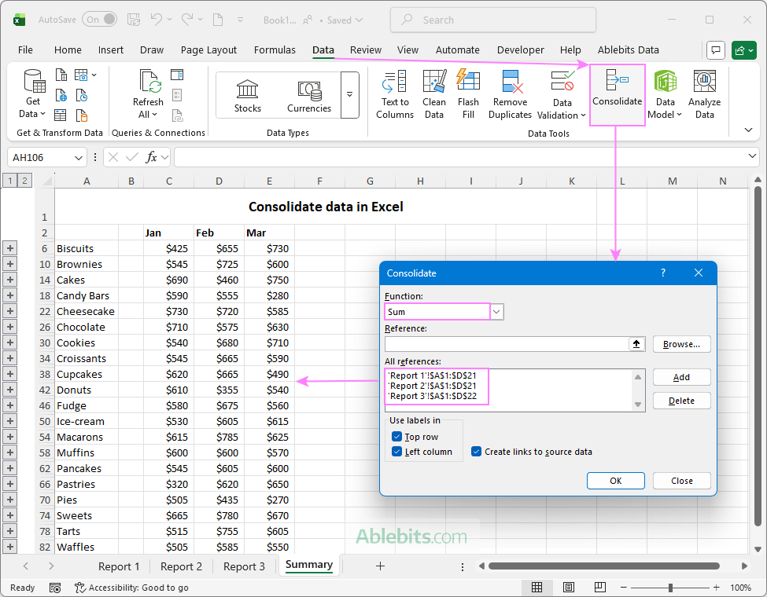Open the Function dropdown showing Sum
767x597 pixels.
[496, 312]
